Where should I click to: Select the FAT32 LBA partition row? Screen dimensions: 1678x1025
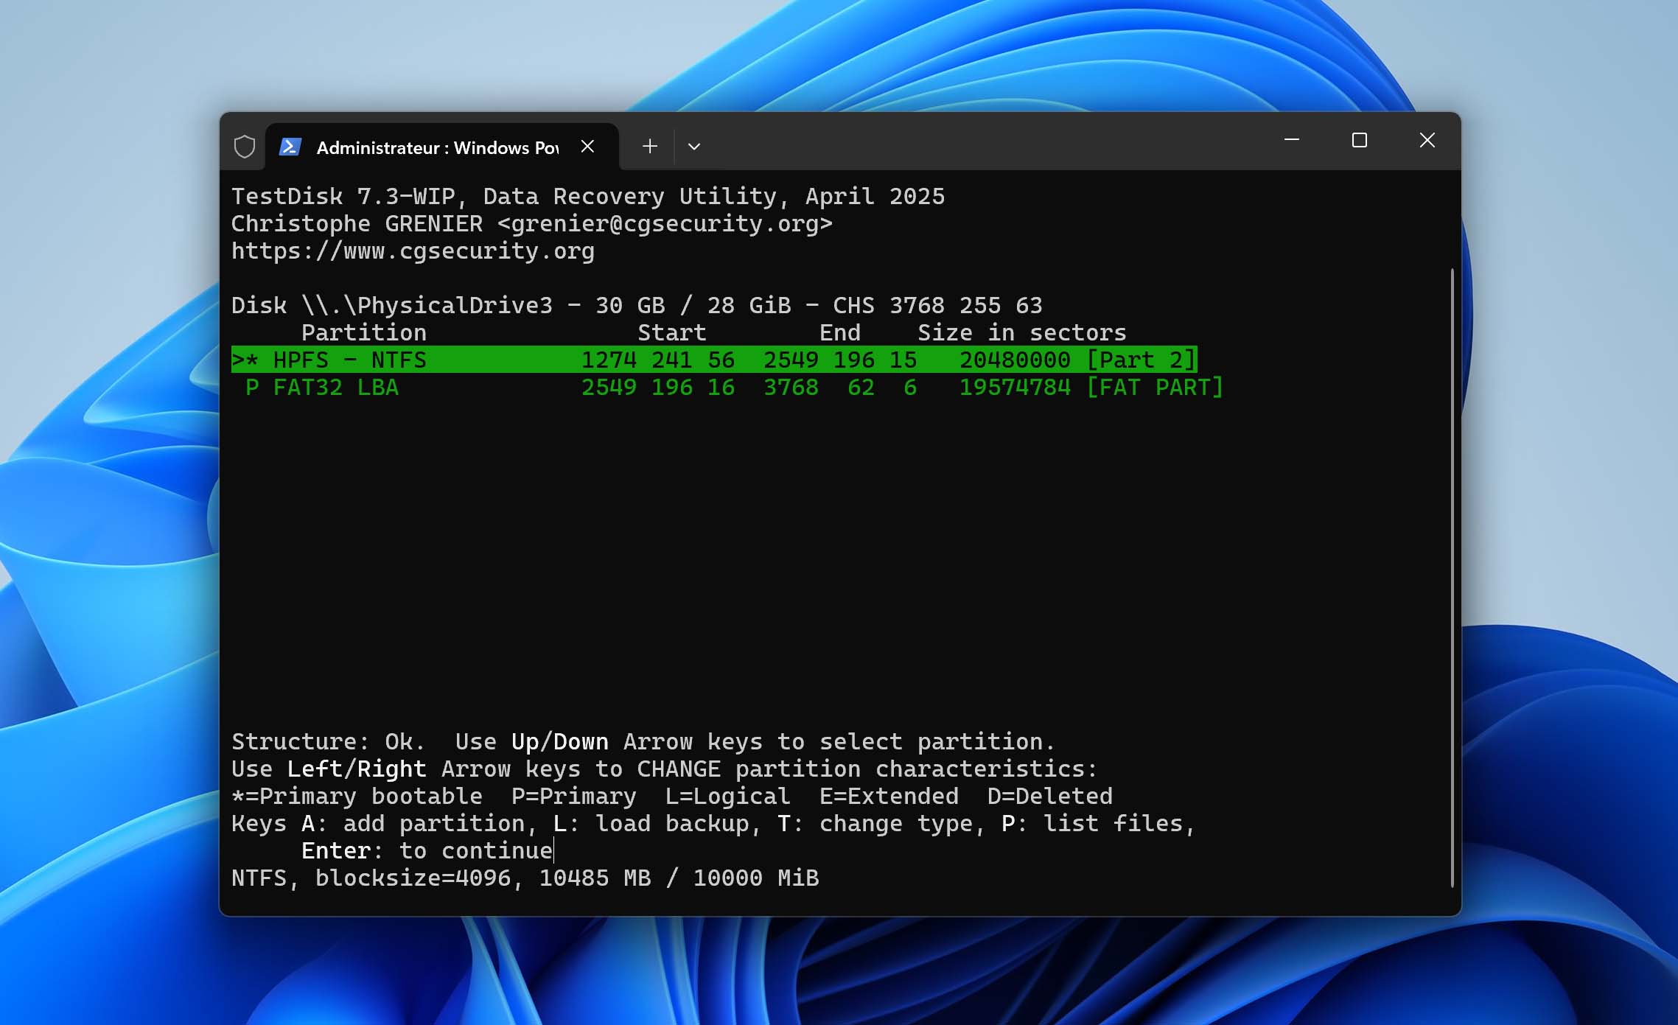coord(727,387)
